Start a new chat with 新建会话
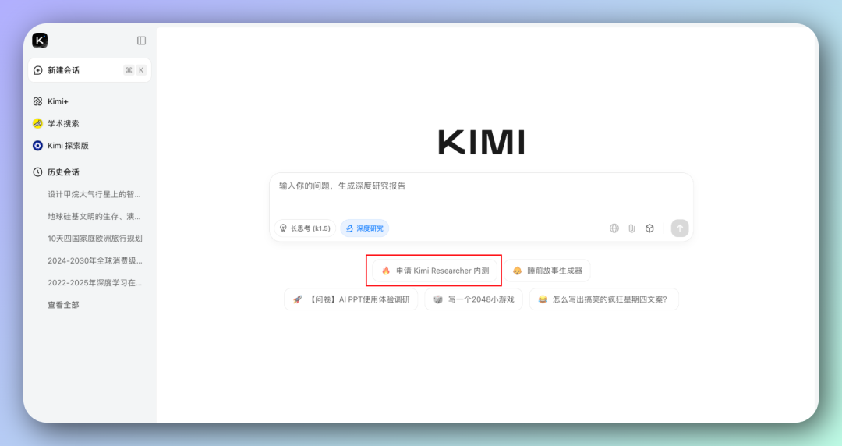Screen dimensions: 842x446 pos(90,70)
